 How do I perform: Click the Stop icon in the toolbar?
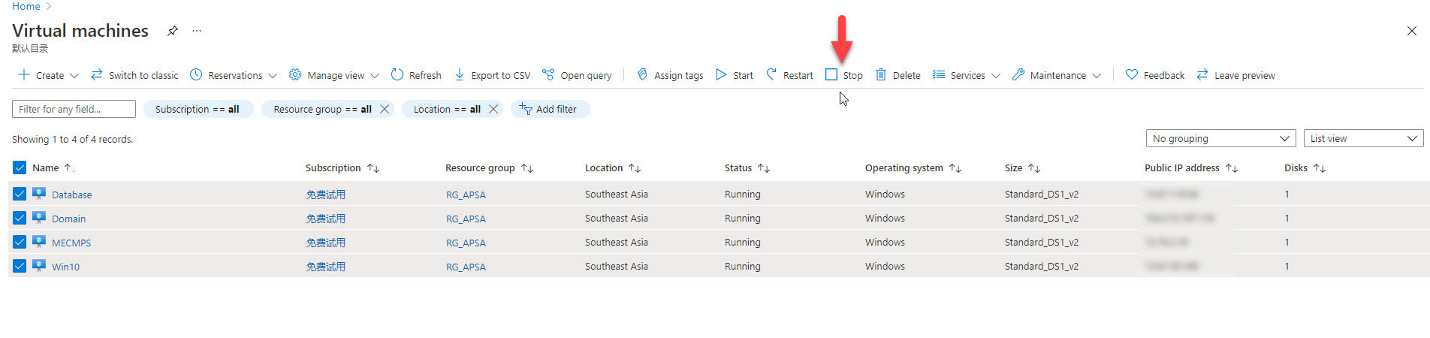(831, 74)
